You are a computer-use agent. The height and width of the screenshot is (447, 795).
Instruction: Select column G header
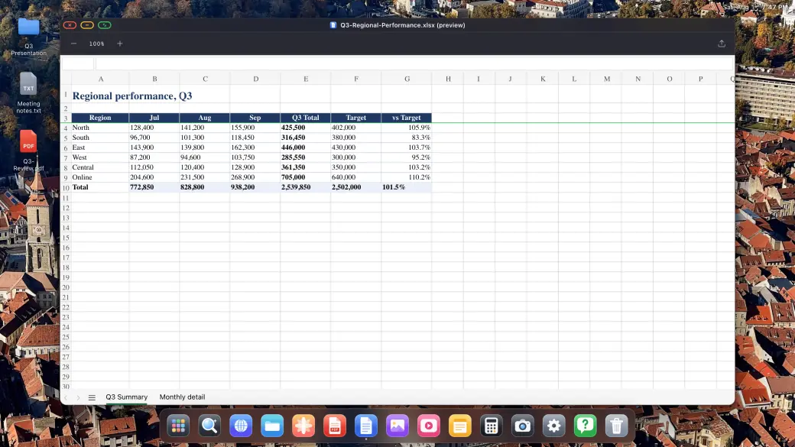coord(407,79)
